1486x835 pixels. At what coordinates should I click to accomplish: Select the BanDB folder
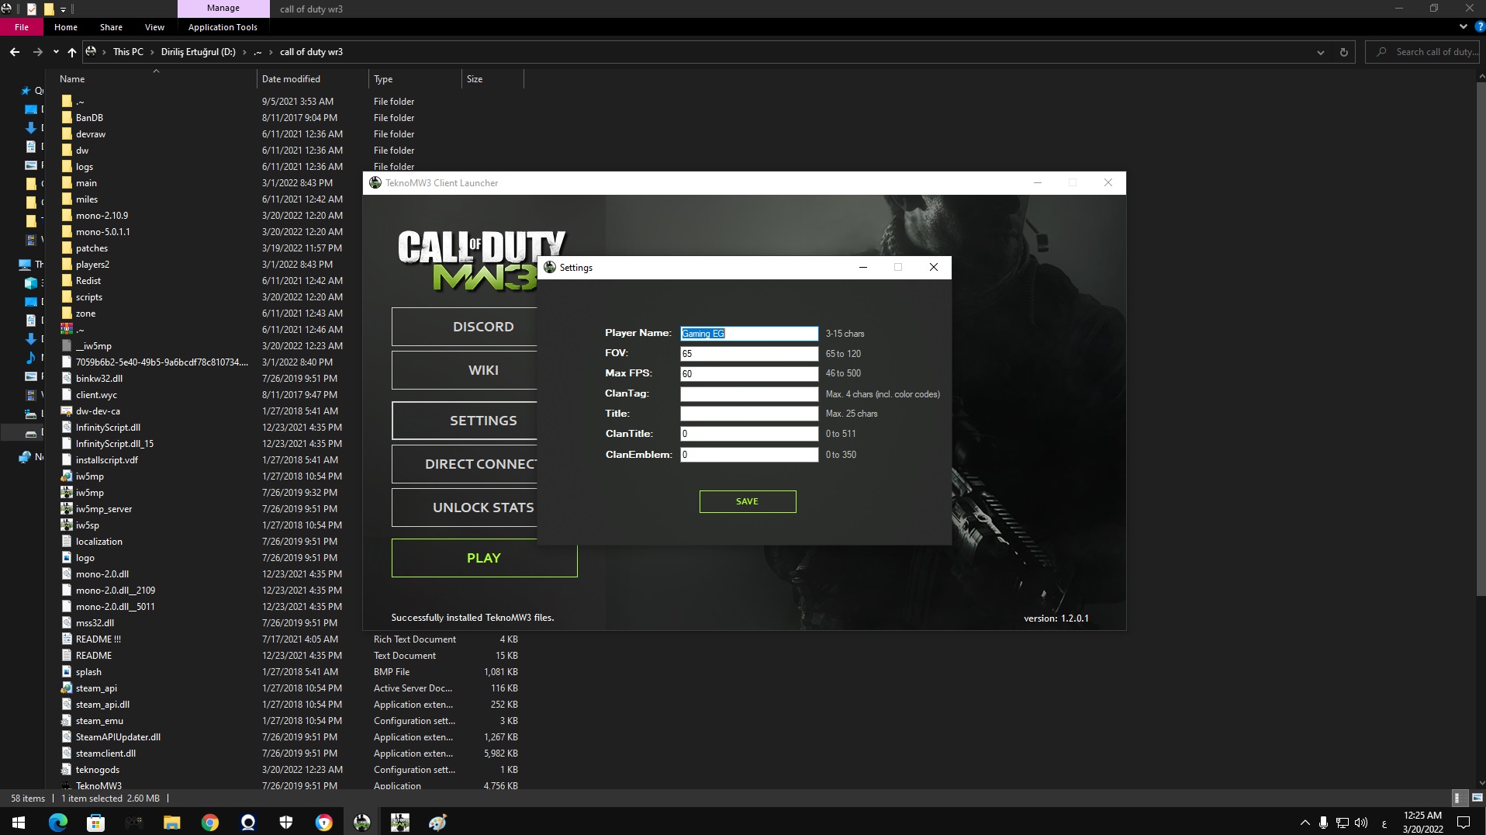coord(89,118)
